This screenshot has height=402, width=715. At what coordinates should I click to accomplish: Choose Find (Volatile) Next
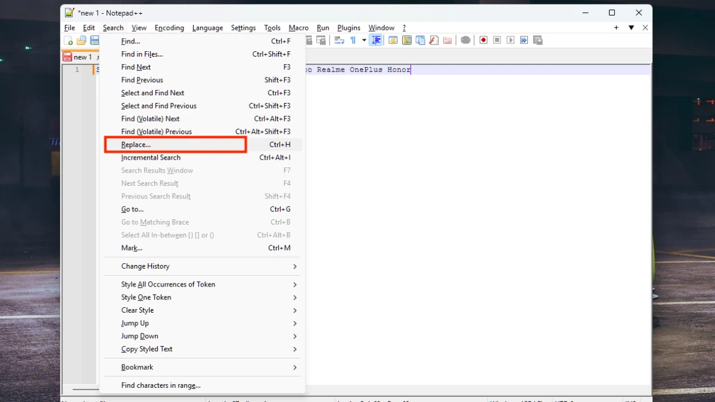[203, 119]
